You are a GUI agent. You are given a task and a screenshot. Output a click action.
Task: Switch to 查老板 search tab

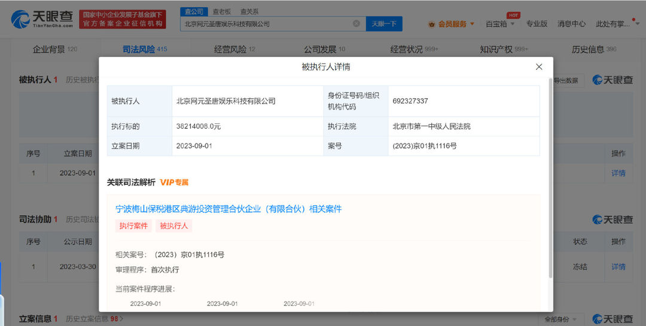(x=222, y=11)
